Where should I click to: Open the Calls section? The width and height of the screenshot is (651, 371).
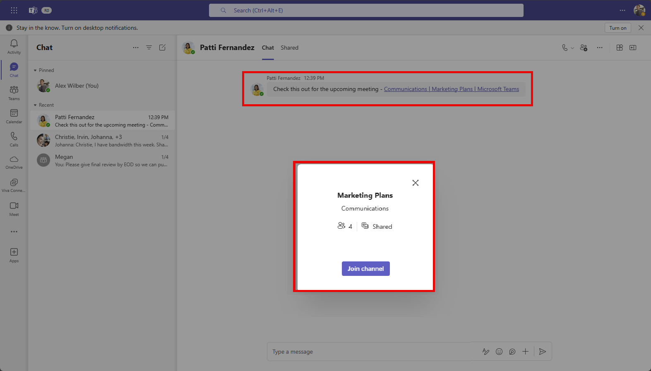14,139
